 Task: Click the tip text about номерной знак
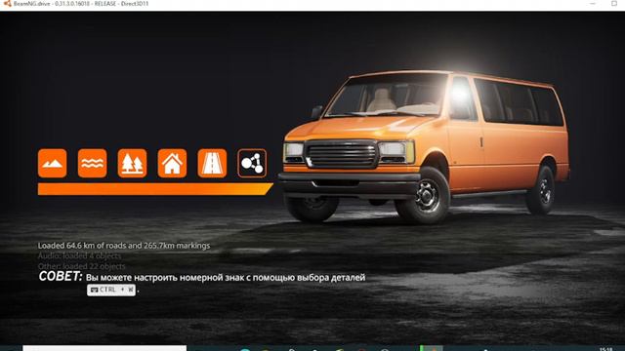click(226, 277)
